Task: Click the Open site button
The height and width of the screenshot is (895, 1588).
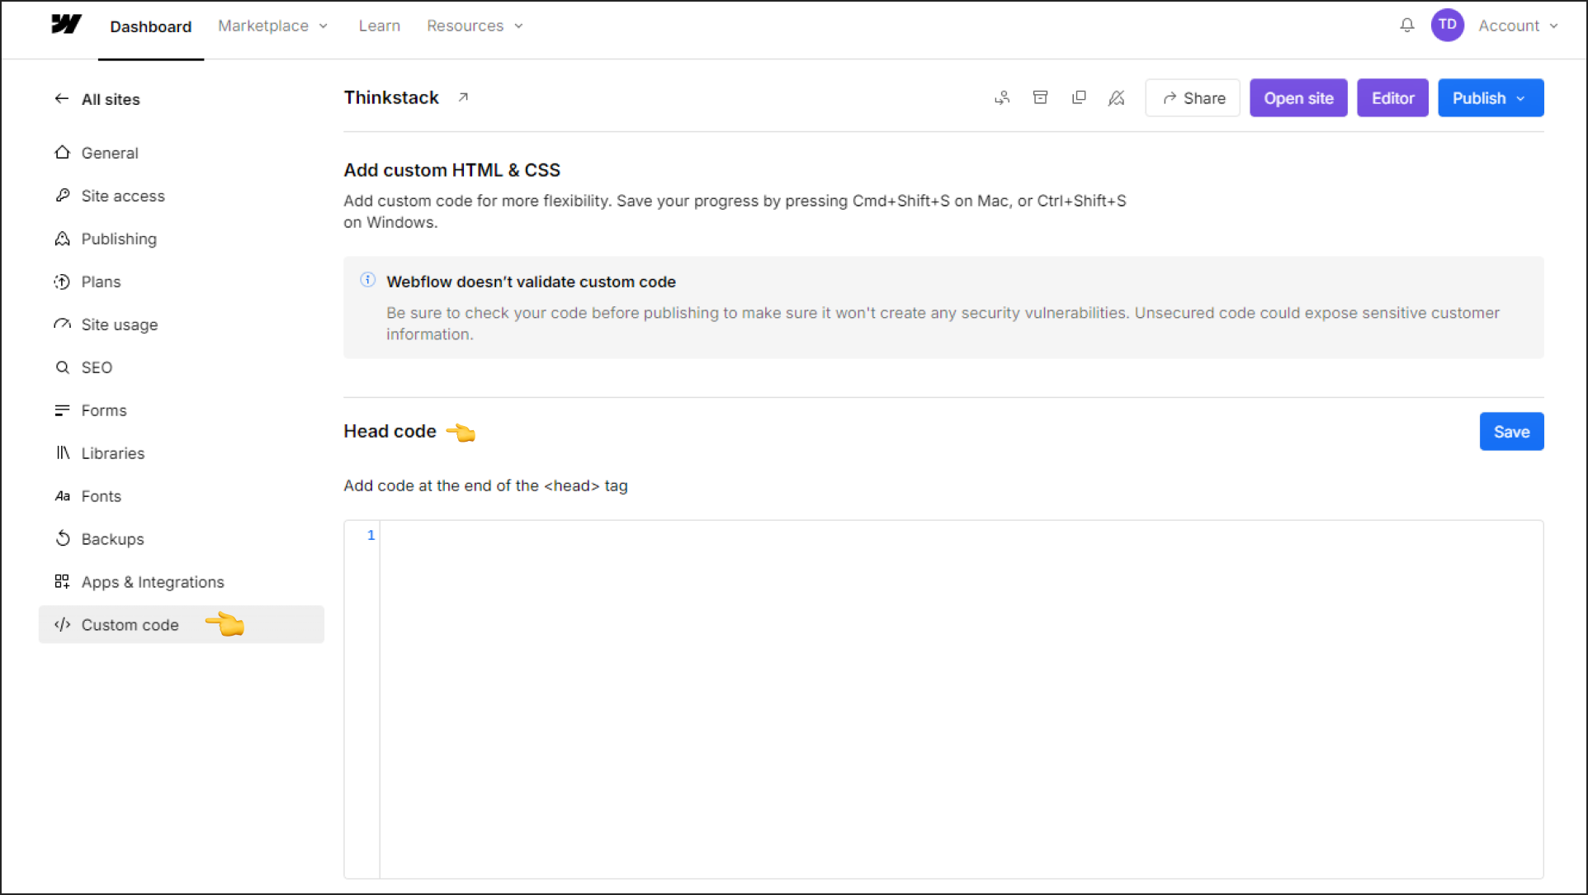Action: click(x=1297, y=98)
